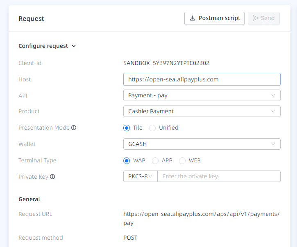Click the SANDBOX Client-Id value
This screenshot has width=297, height=247.
166,63
